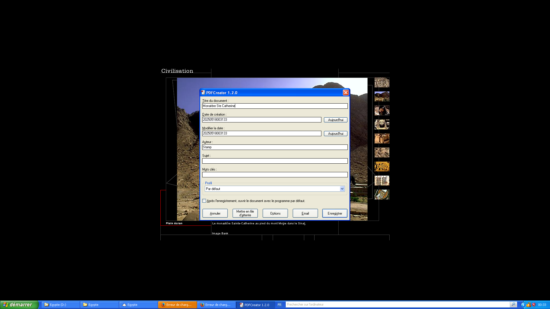
Task: Focus the empty Mots clés field
Action: [275, 175]
